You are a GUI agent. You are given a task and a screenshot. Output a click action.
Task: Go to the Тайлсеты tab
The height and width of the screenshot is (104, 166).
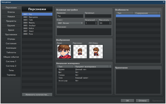point(11,52)
